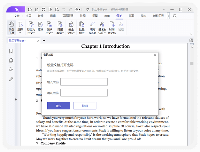Viewport: 200px width, 152px height.
Task: Click the vertical scrollbar thumb
Action: tap(192, 63)
